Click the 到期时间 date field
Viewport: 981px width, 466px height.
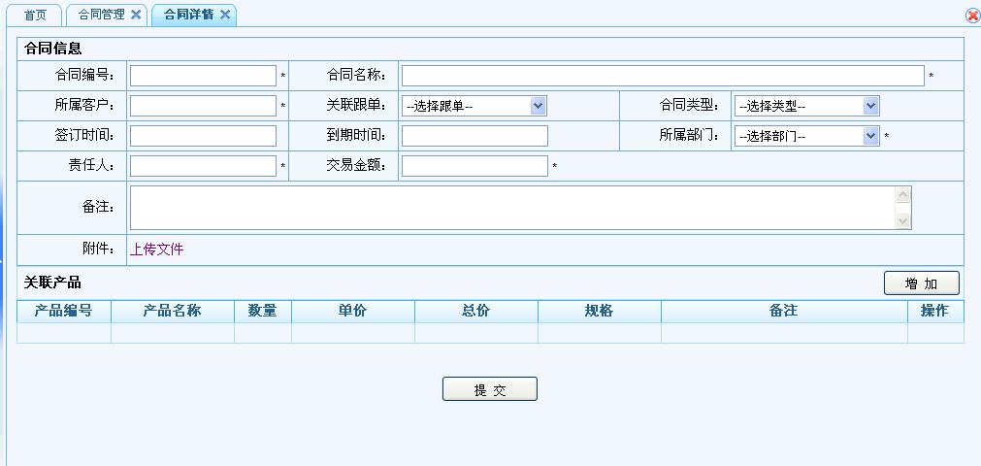coord(474,136)
